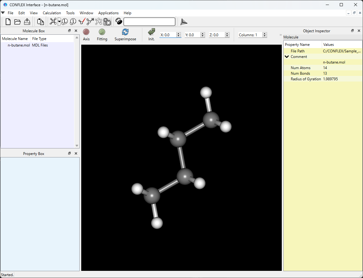Click the run arrow beside the search field
This screenshot has height=278, width=363.
(x=184, y=22)
